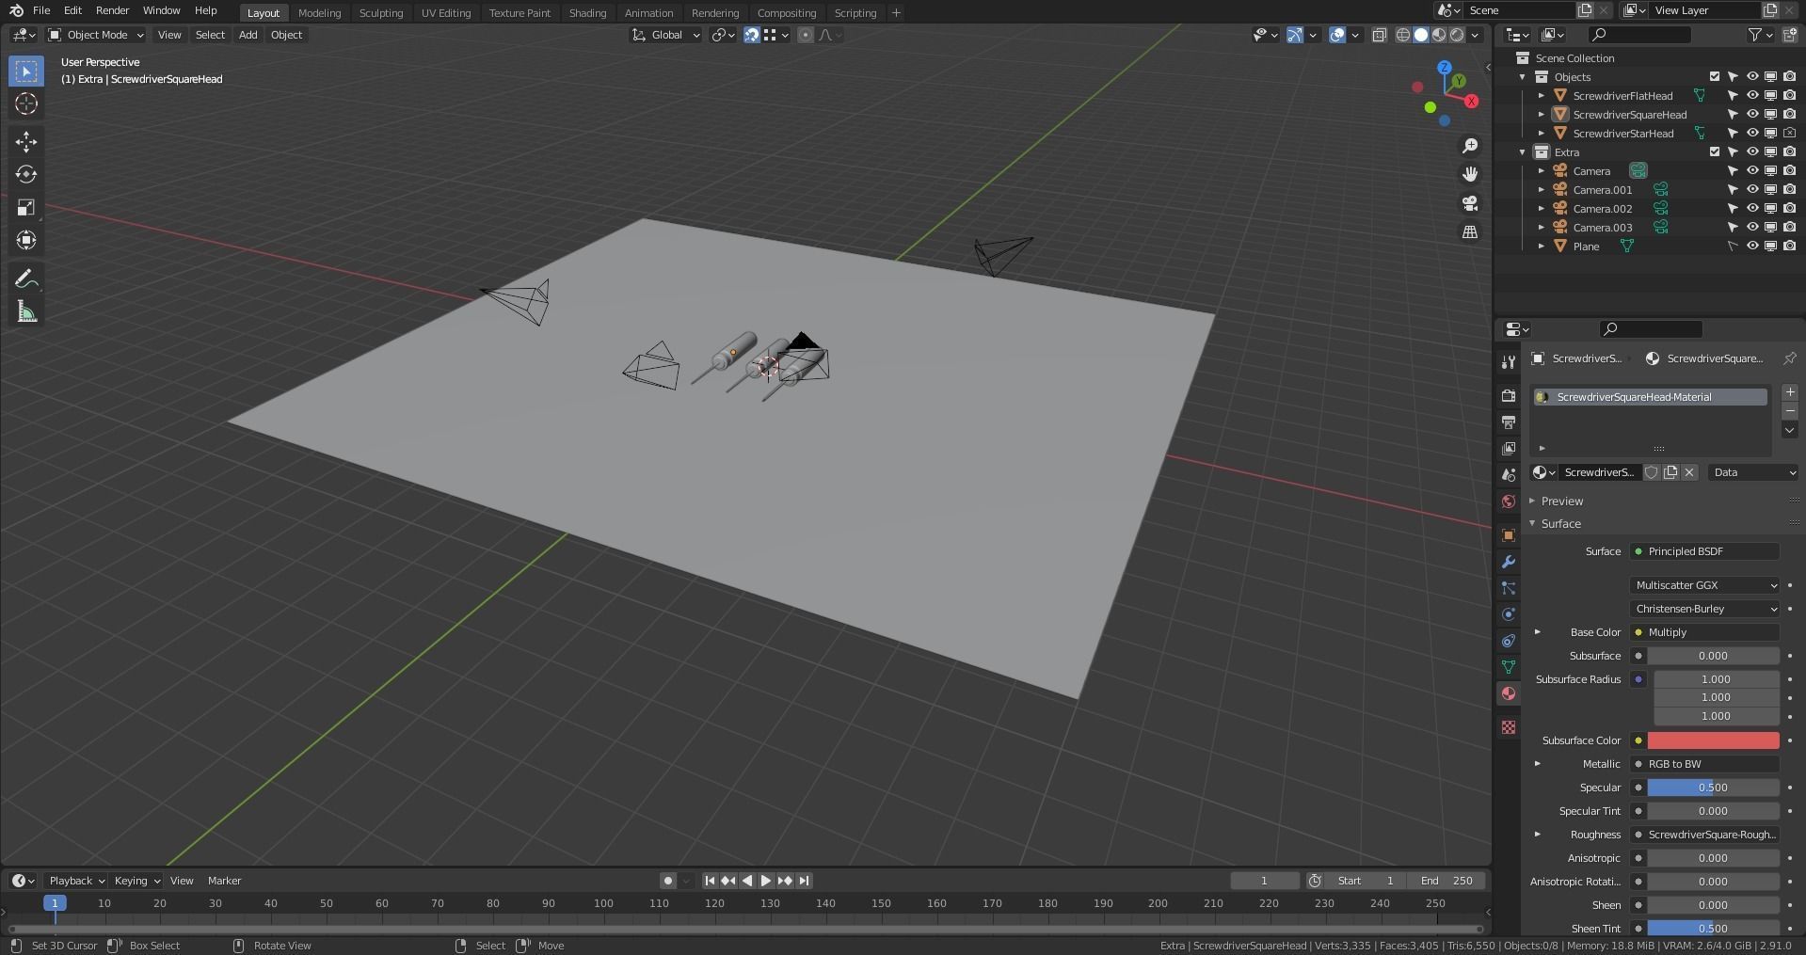Play the animation forward
The image size is (1806, 955).
pyautogui.click(x=765, y=881)
